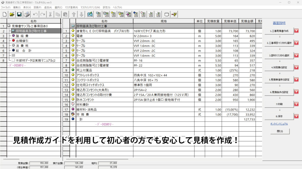Select 諸経費 in the left tree
This screenshot has width=302, height=169.
(x=22, y=36)
